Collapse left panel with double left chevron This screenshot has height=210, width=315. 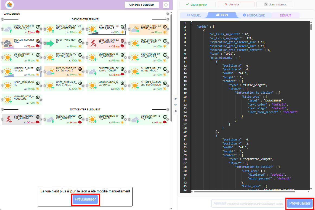coord(175,111)
